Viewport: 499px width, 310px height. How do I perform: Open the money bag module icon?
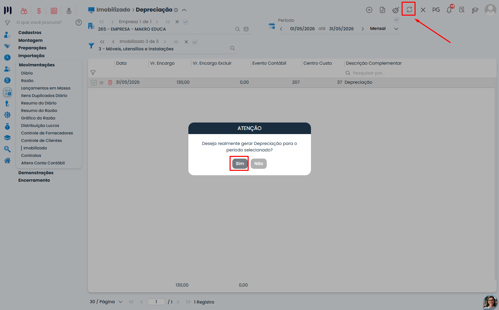click(x=69, y=11)
